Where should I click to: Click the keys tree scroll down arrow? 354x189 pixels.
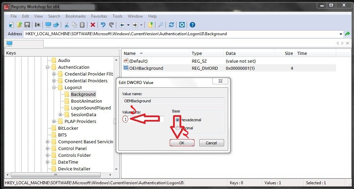(116, 169)
